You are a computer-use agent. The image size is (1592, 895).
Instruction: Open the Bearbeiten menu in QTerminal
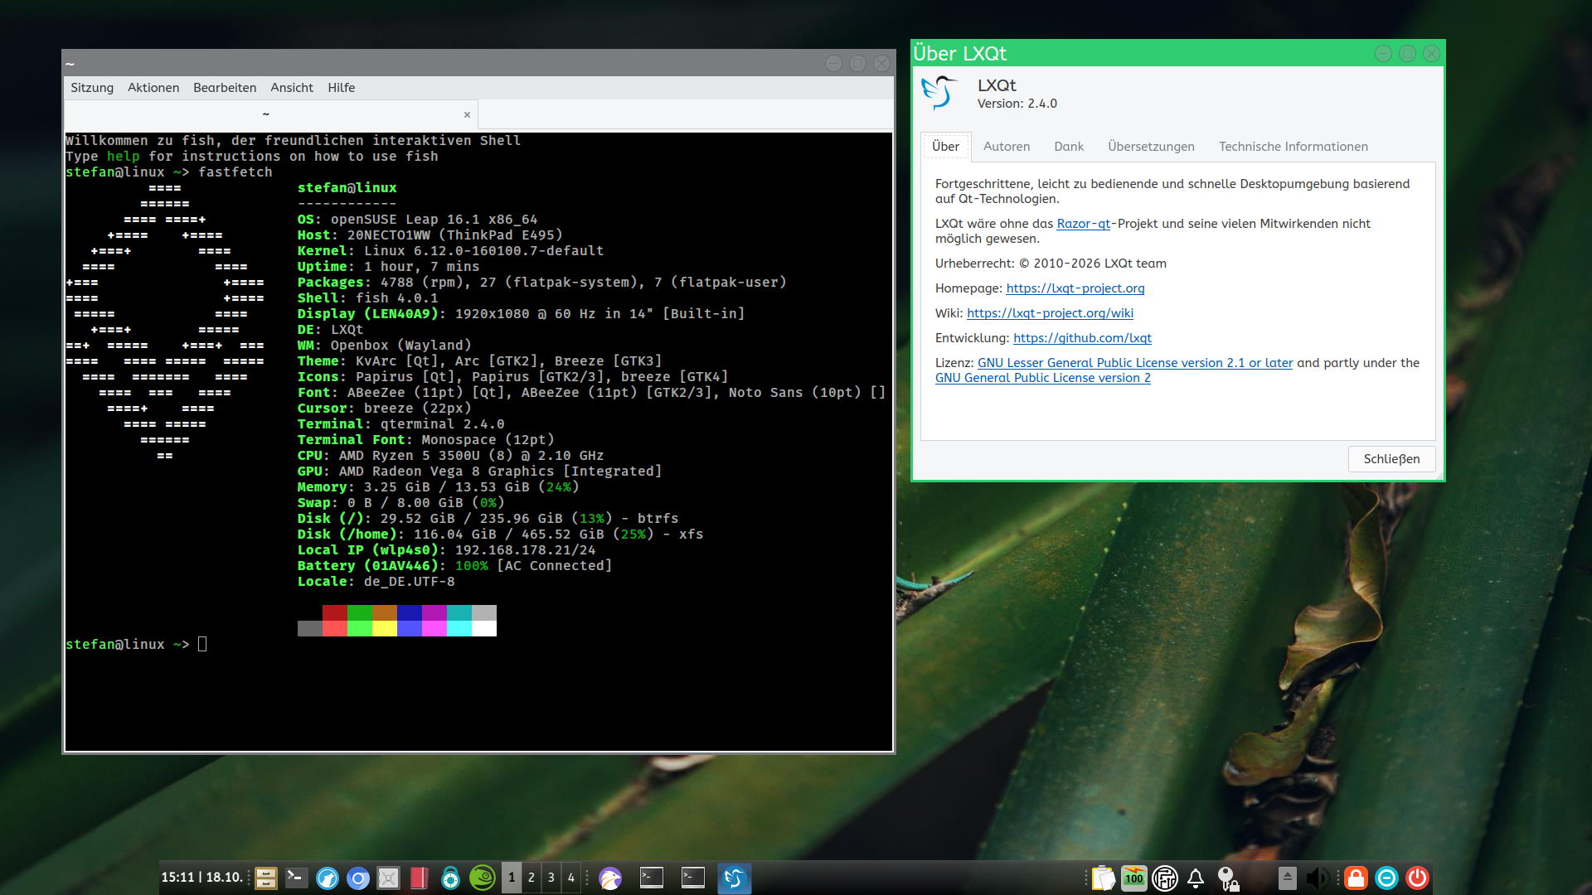[x=225, y=88]
